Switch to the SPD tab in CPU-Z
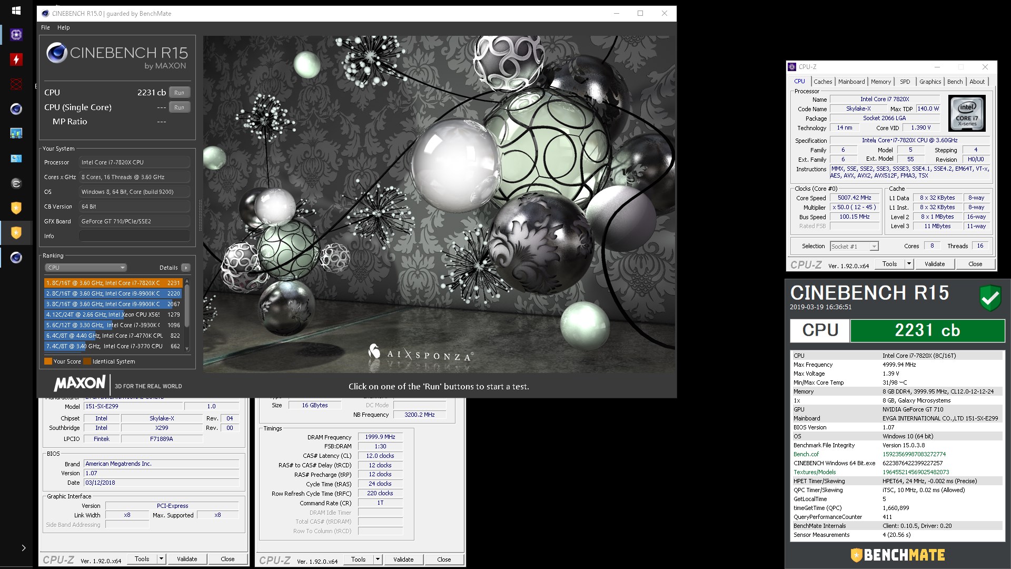This screenshot has width=1011, height=569. click(905, 82)
